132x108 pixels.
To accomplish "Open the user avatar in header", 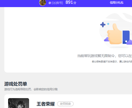I will tap(43, 3).
